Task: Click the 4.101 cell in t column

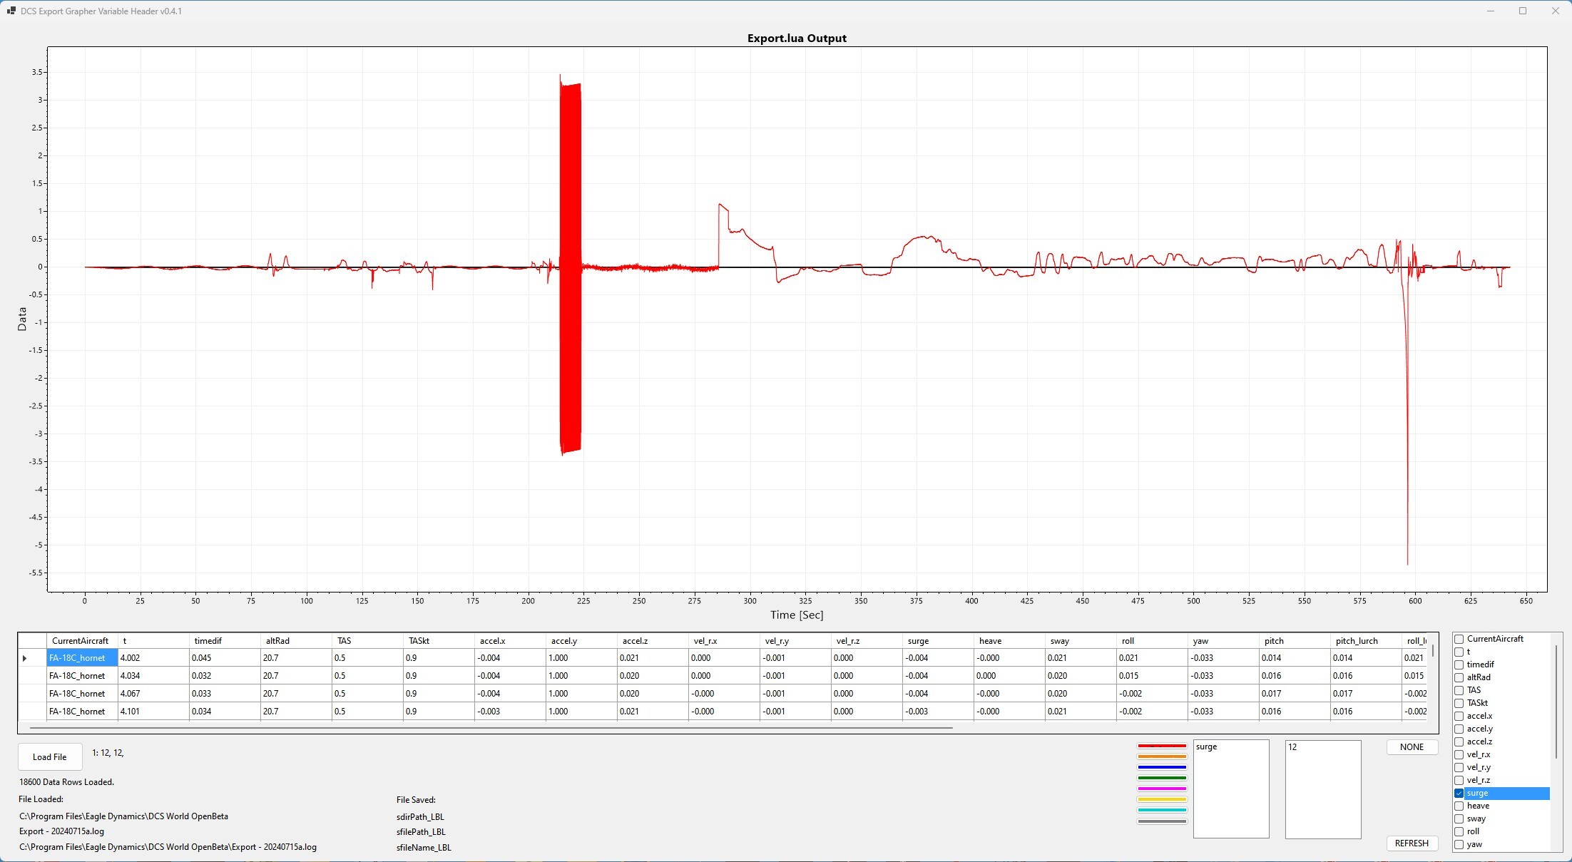Action: 153,712
